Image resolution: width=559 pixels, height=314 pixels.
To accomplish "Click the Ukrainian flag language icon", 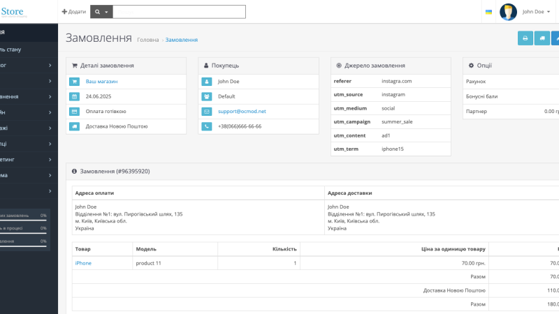I will click(488, 12).
